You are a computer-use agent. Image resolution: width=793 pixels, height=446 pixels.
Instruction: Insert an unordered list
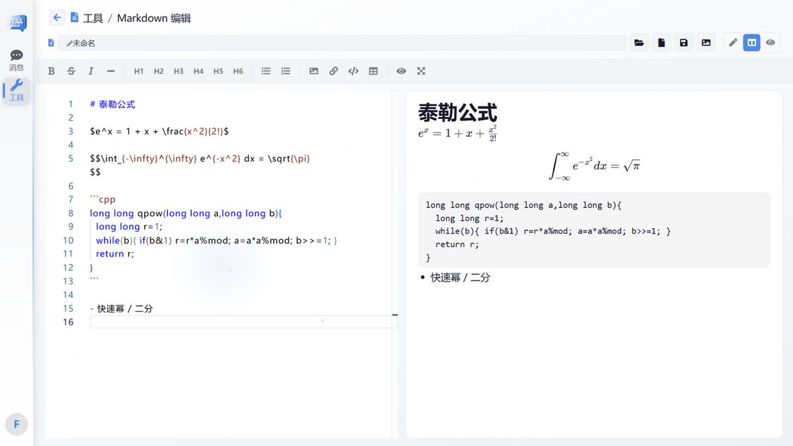click(x=266, y=71)
